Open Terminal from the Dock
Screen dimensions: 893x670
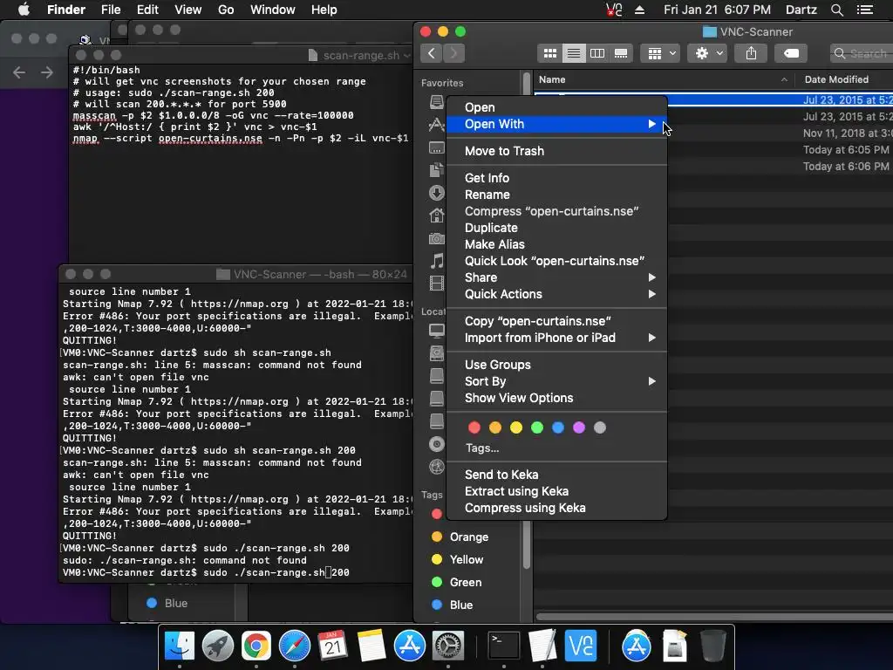[504, 646]
